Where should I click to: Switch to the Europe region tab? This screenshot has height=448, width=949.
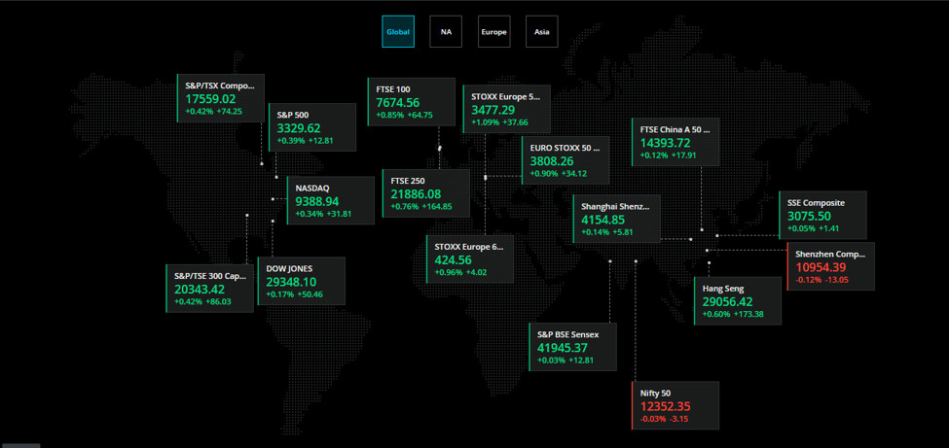[x=493, y=31]
